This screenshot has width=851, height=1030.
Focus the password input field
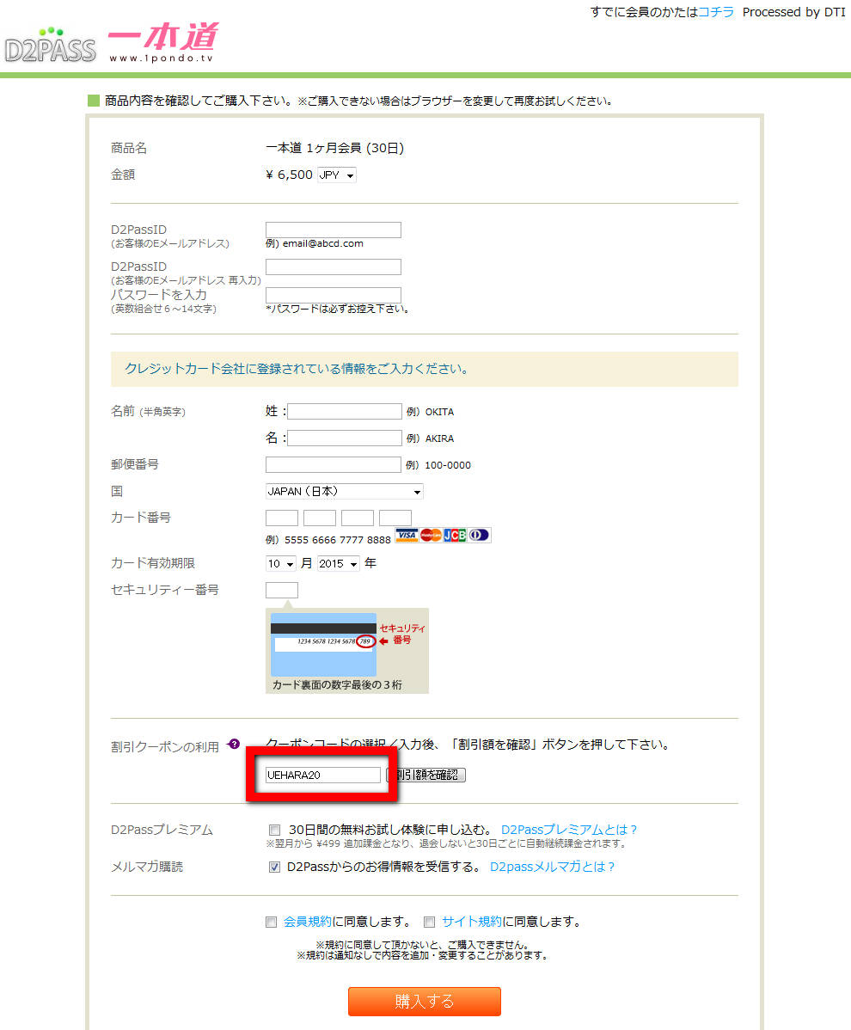(x=333, y=295)
